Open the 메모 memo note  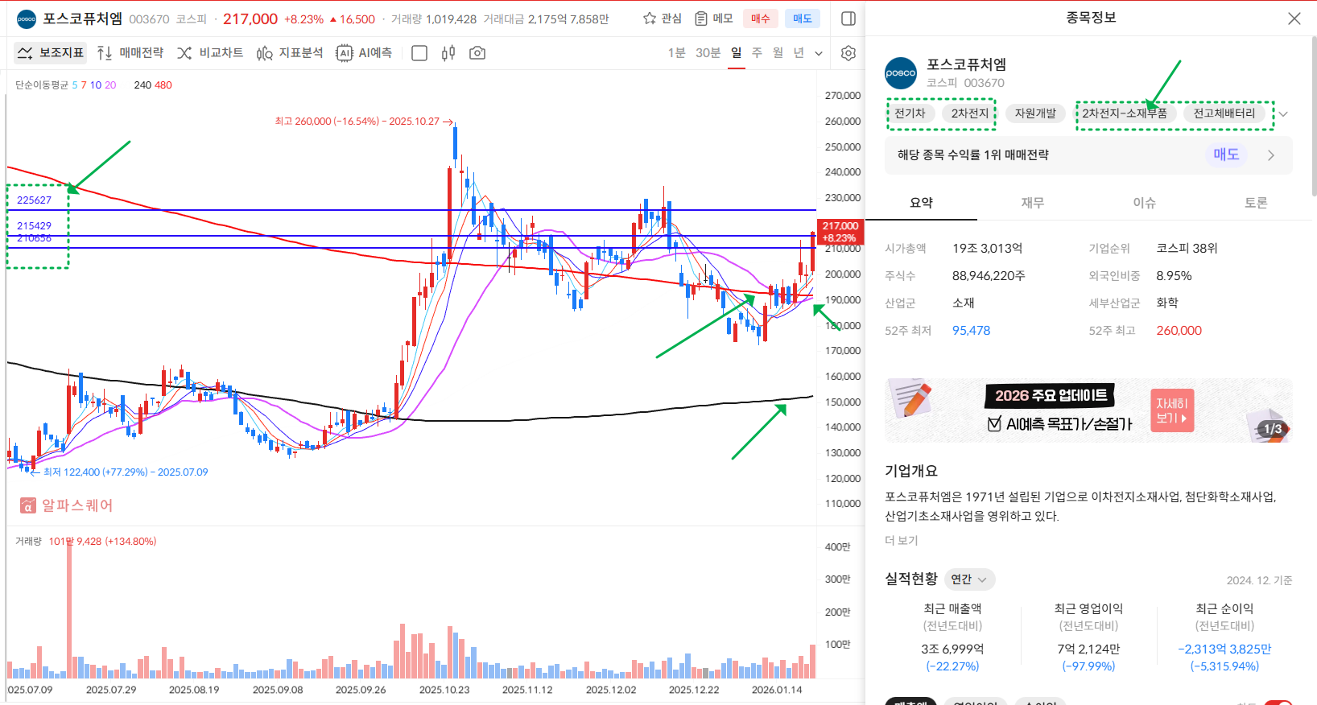(714, 19)
